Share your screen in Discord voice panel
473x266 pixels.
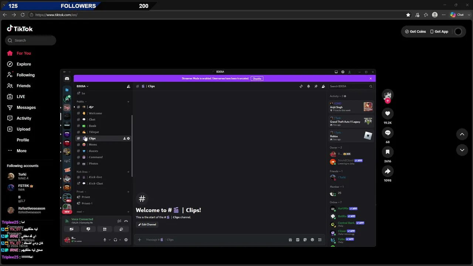(88, 229)
